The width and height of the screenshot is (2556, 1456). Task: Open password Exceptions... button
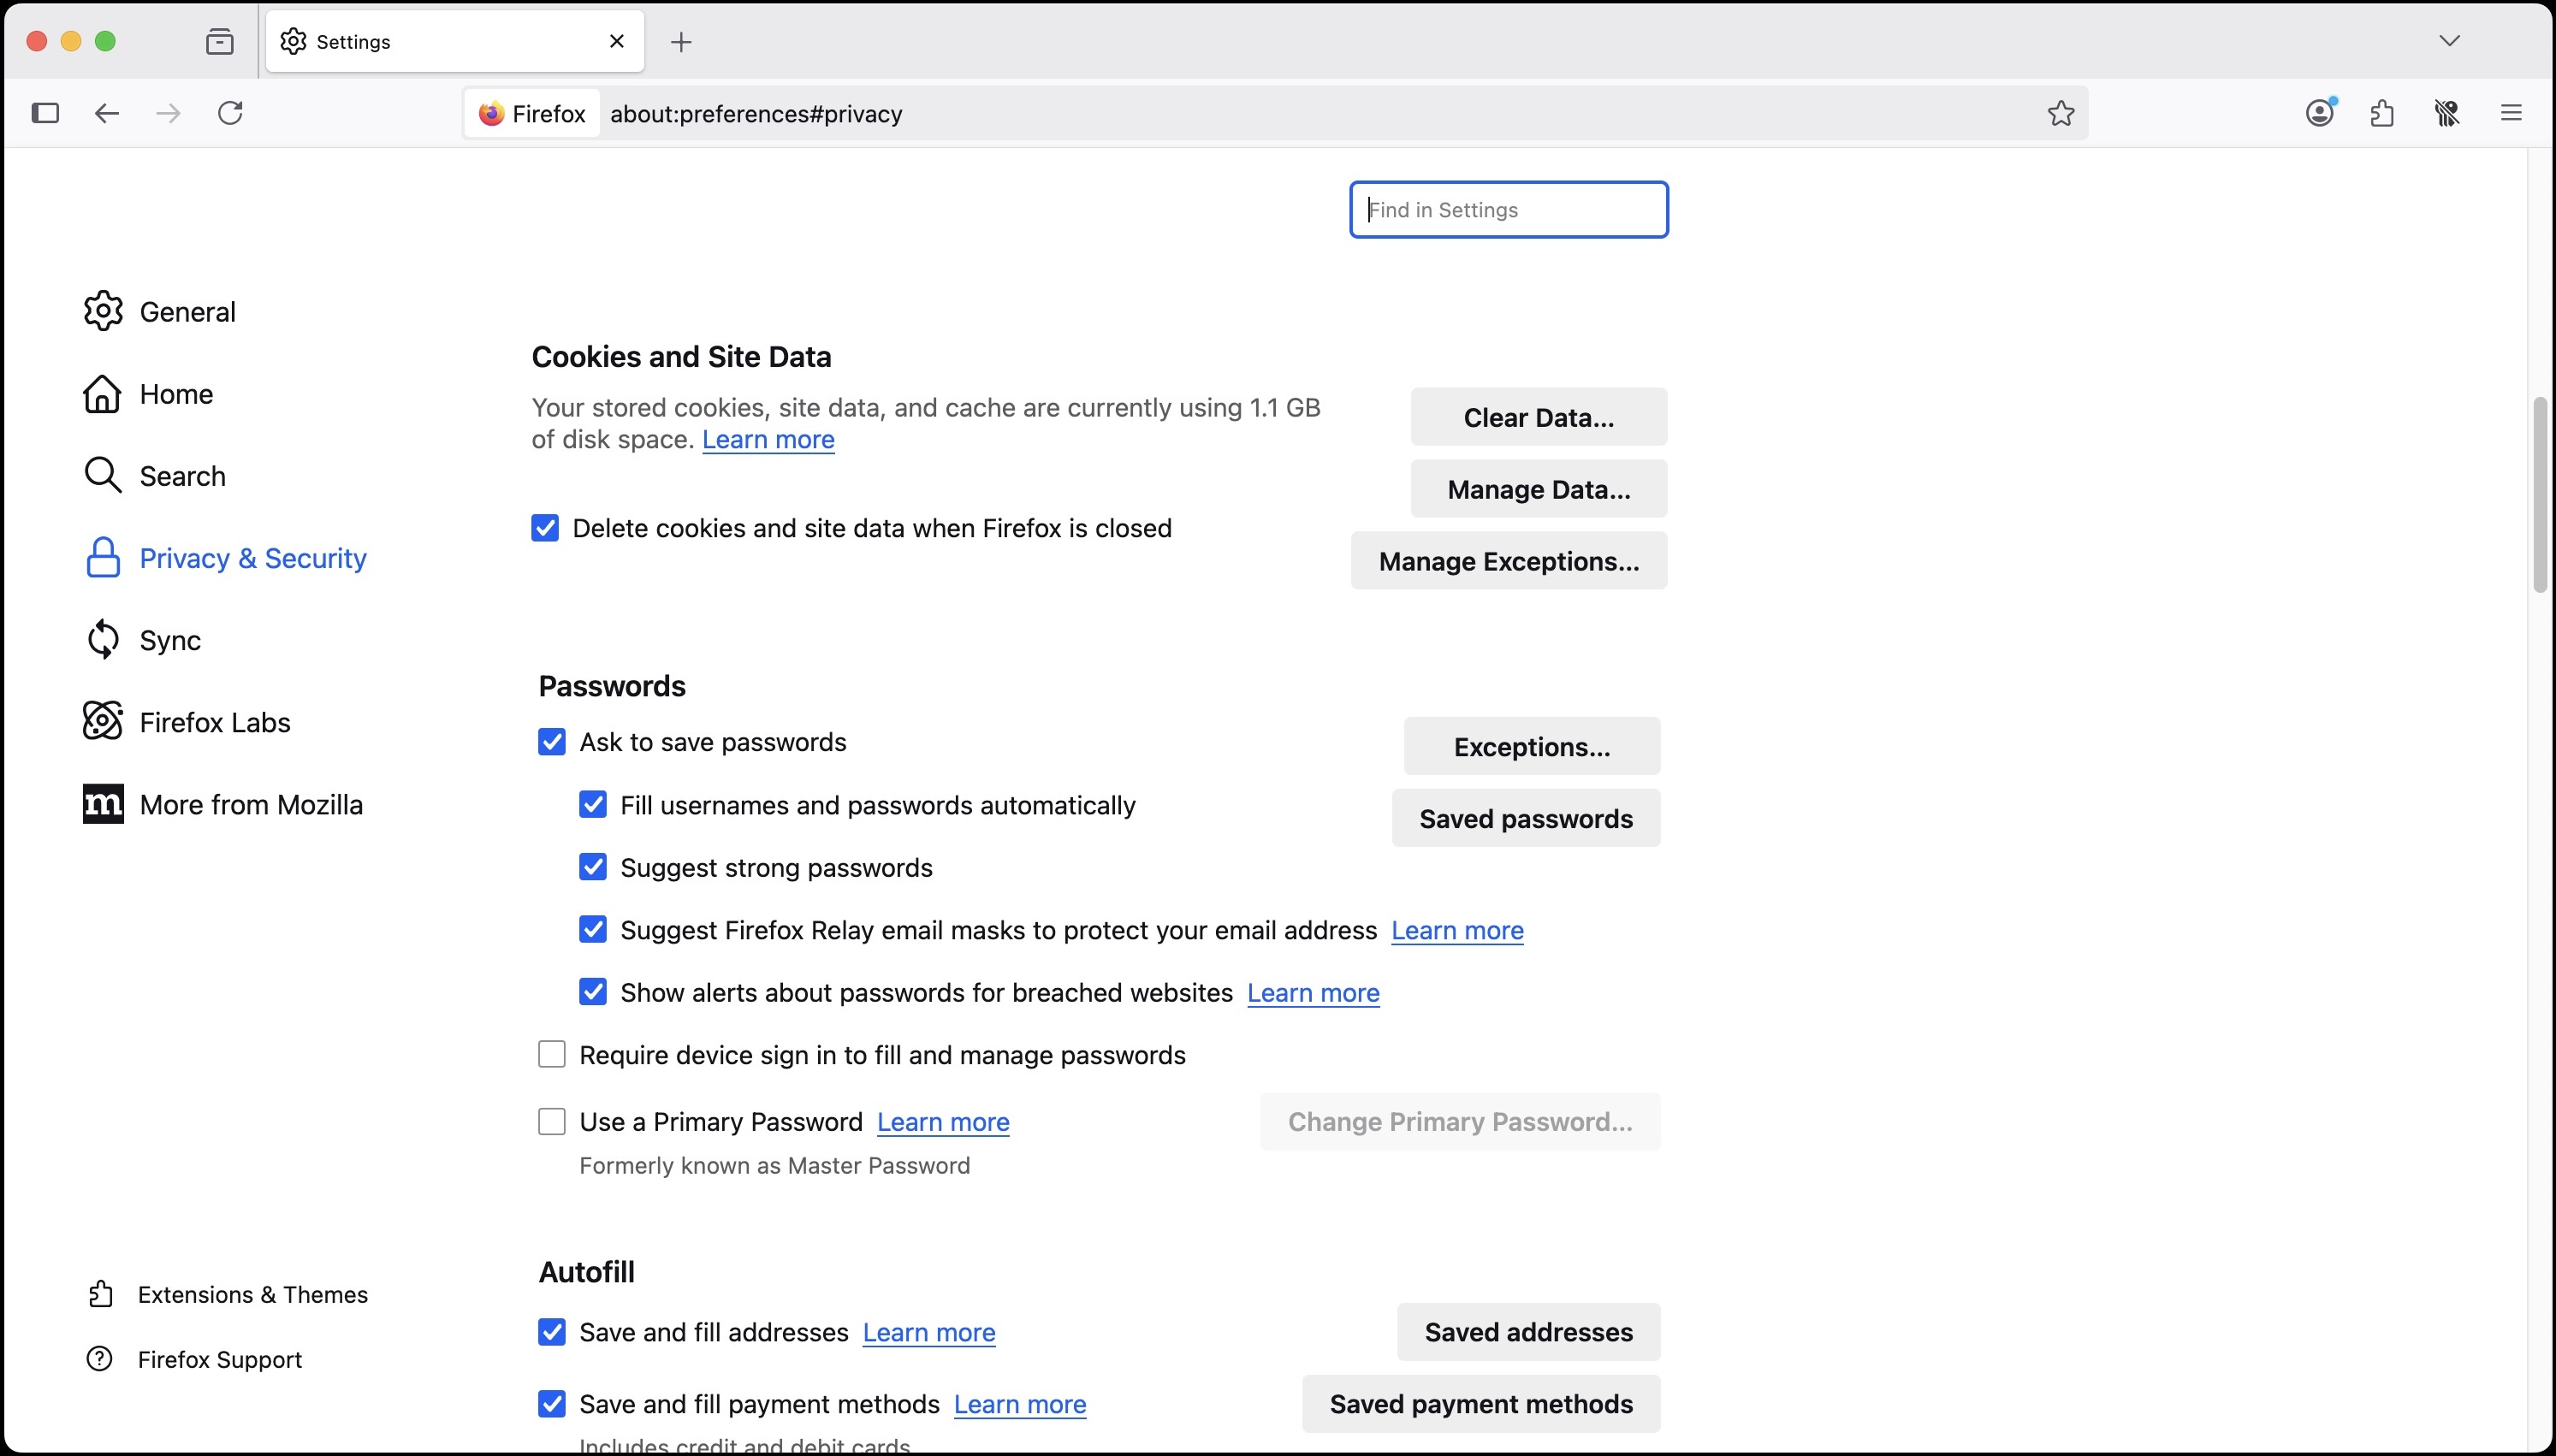pos(1532,746)
